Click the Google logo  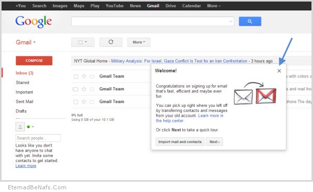34,22
